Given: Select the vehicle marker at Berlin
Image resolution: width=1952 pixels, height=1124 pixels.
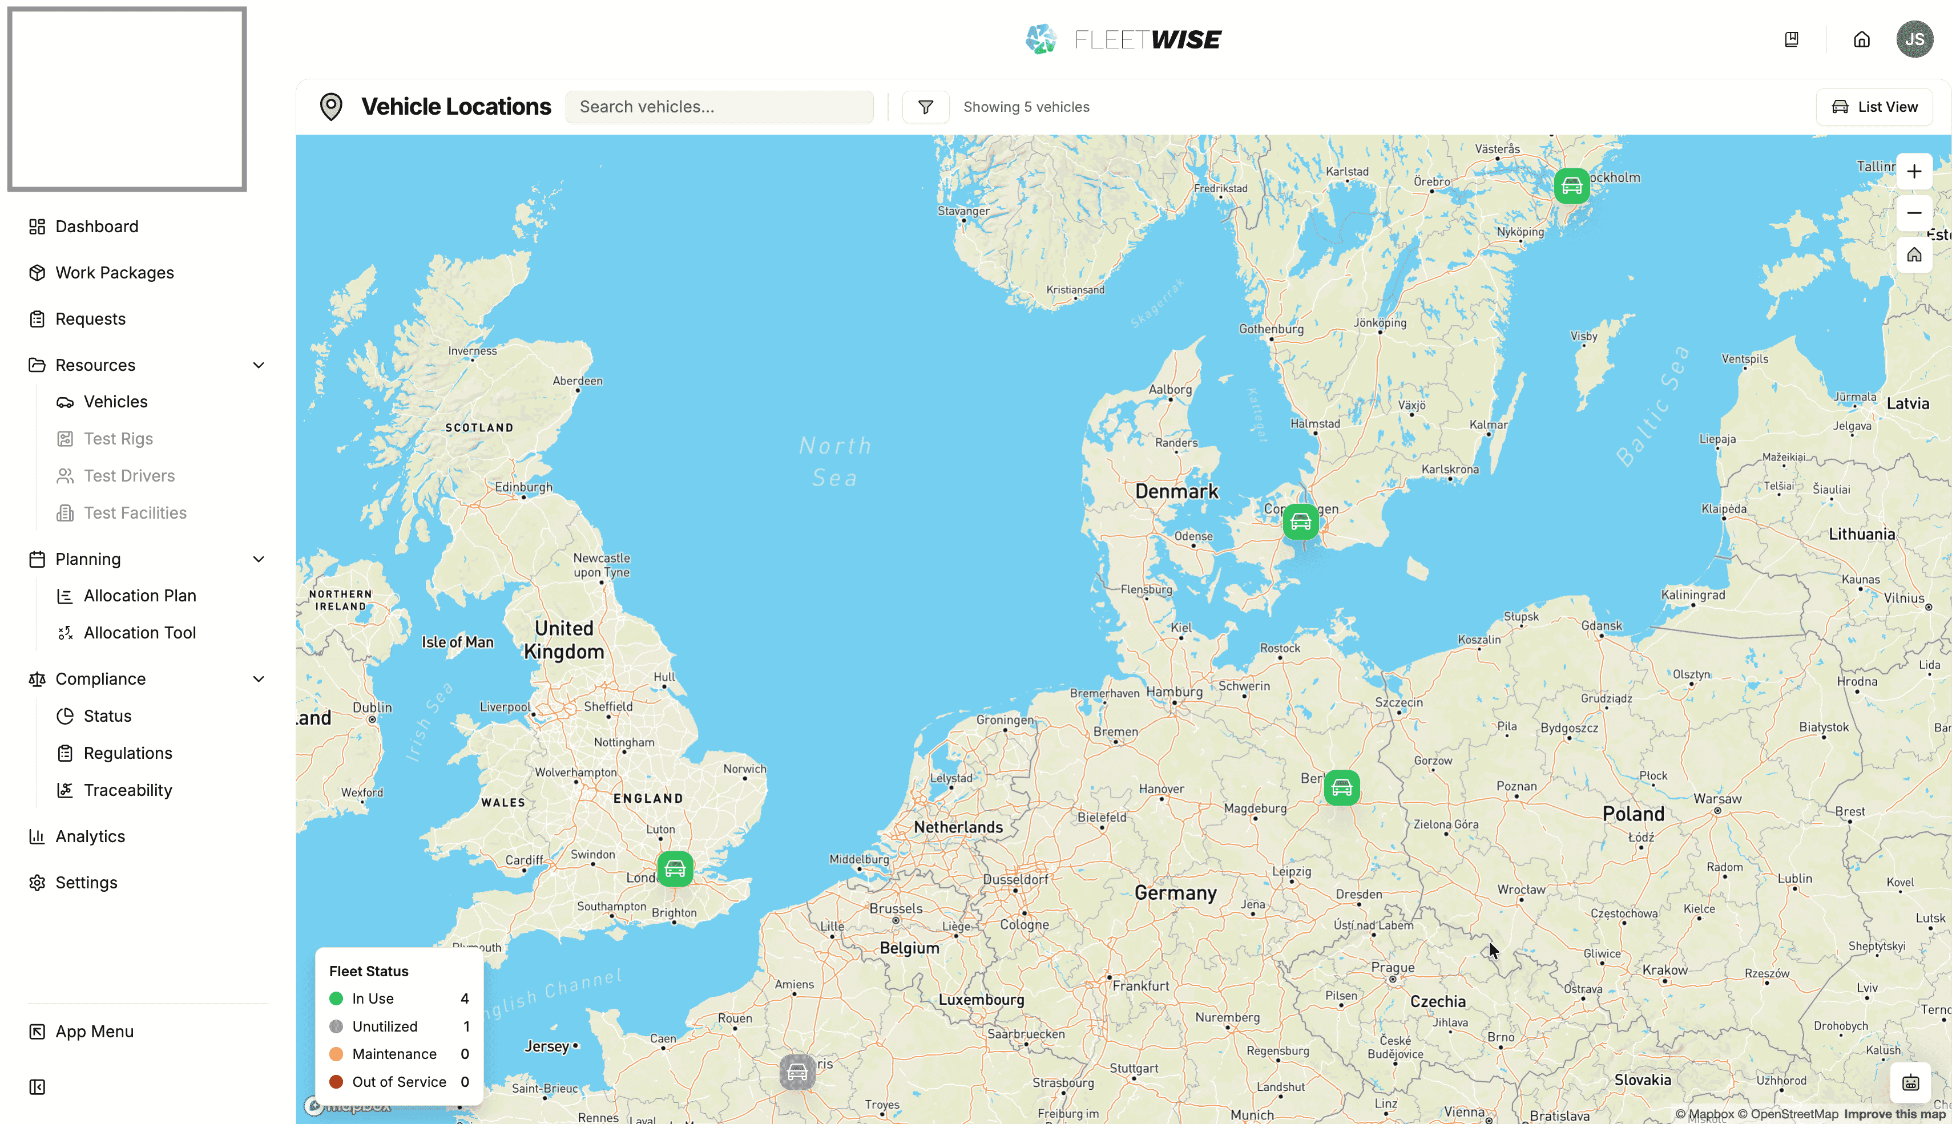Looking at the screenshot, I should pos(1342,787).
